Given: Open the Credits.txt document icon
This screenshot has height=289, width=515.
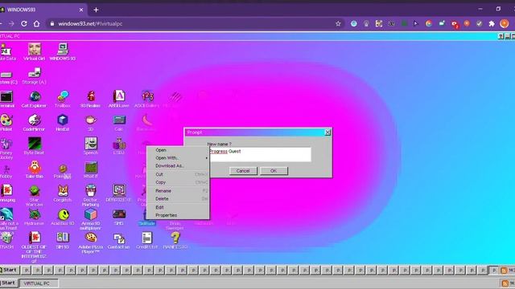Looking at the screenshot, I should pos(147,241).
